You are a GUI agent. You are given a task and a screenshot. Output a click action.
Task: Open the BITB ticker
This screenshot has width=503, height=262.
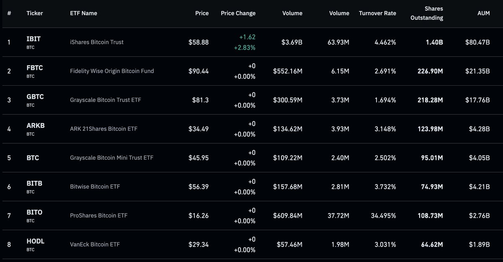coord(34,183)
